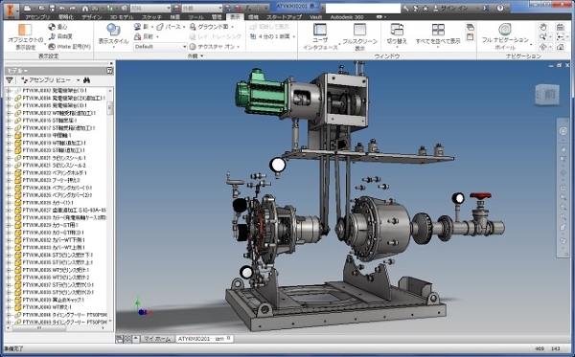Screen dimensions: 575x357
Task: Click the cascade windows icon in ウィンドウ panel
Action: (x=471, y=27)
